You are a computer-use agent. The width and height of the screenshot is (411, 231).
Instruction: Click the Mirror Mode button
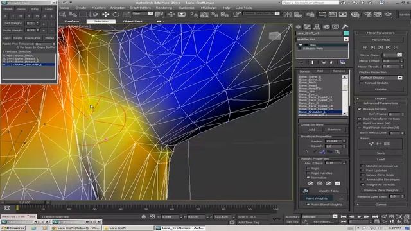click(381, 40)
